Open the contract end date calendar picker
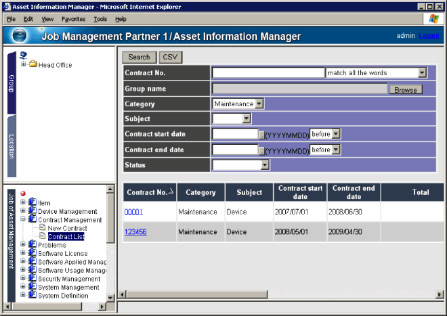This screenshot has width=447, height=316. click(x=261, y=150)
